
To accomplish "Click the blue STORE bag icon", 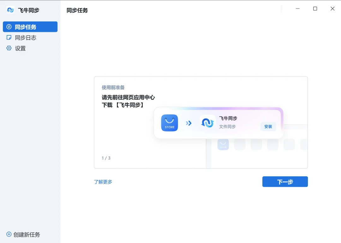I will 170,123.
